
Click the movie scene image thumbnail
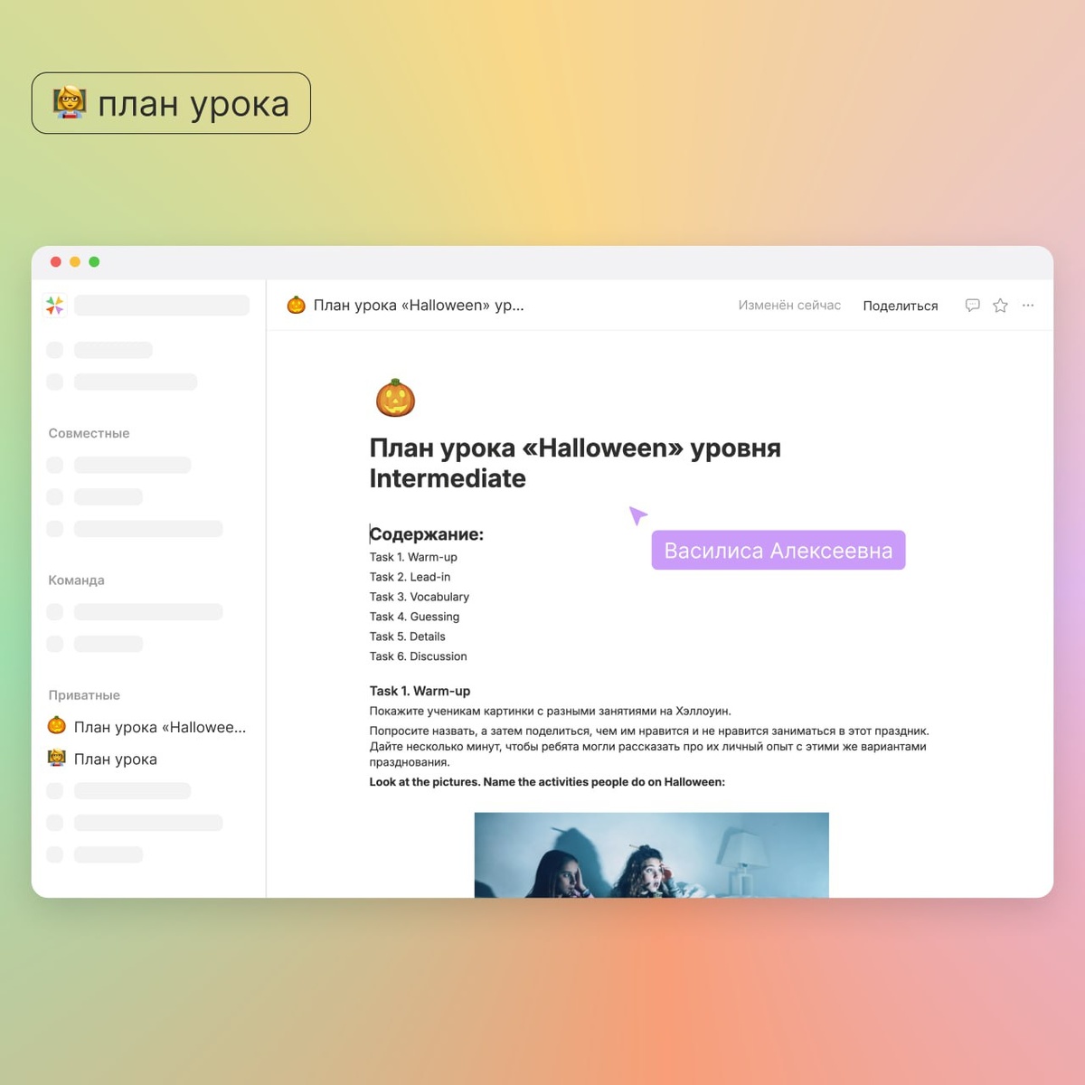(652, 854)
